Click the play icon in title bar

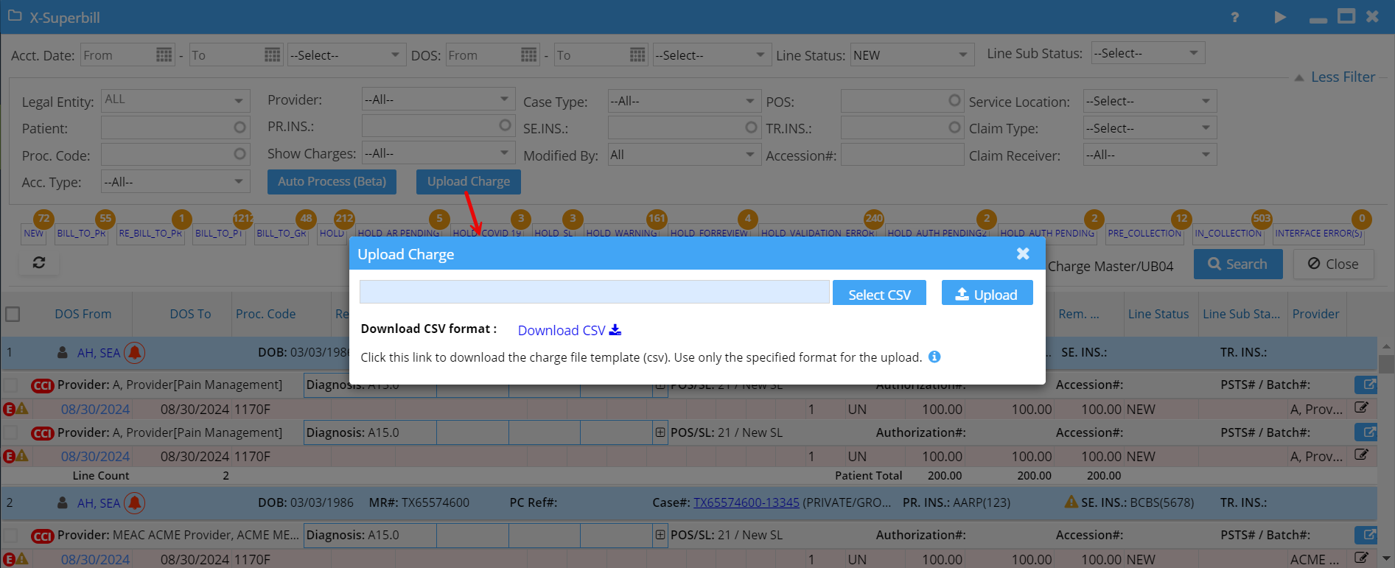(x=1280, y=16)
